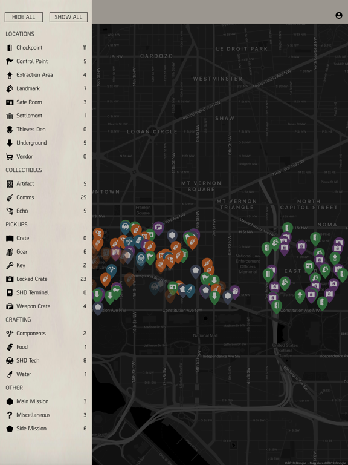Screen dimensions: 348x465
Task: Select the Extraction Area arrow icon
Action: [x=10, y=75]
